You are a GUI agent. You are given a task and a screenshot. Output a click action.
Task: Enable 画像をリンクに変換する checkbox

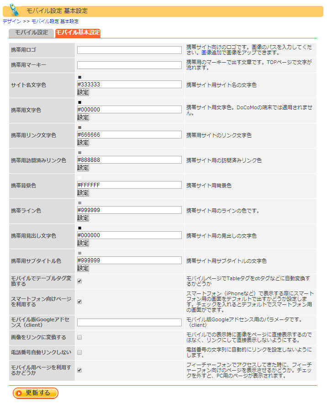pyautogui.click(x=79, y=337)
